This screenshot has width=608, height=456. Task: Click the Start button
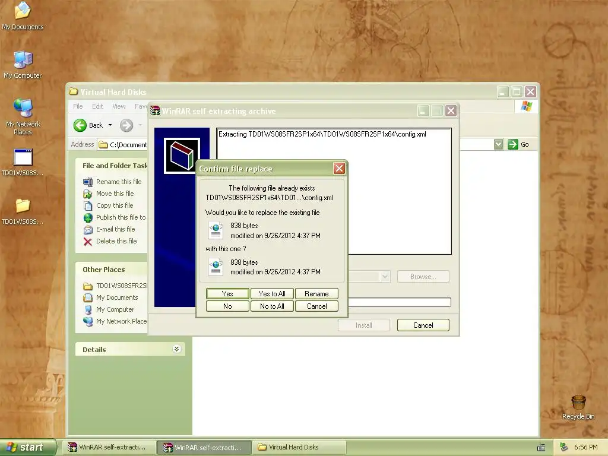point(27,447)
